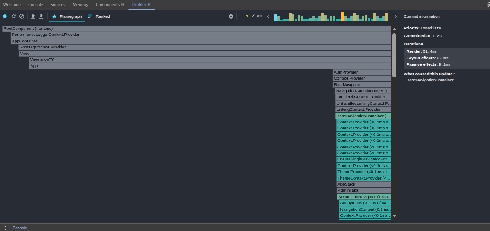The image size is (490, 231).
Task: Open profiler settings gear icon
Action: click(231, 16)
